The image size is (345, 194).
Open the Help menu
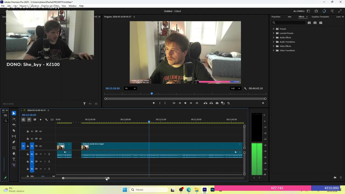(x=81, y=6)
